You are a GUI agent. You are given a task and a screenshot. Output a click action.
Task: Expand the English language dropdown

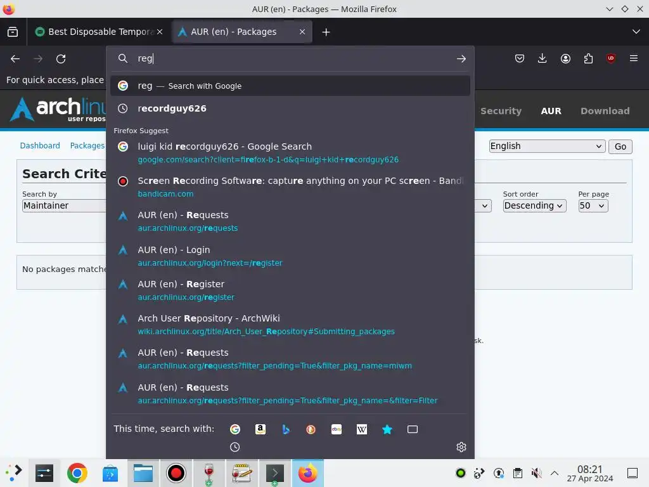pos(547,146)
